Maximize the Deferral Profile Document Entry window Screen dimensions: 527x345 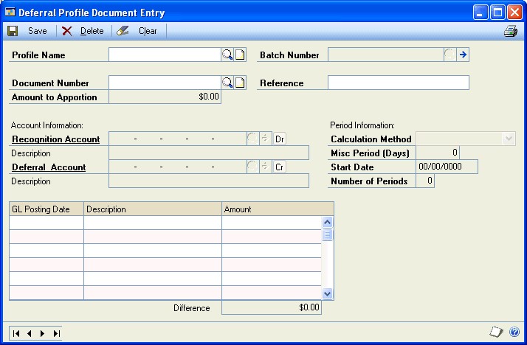[x=497, y=13]
